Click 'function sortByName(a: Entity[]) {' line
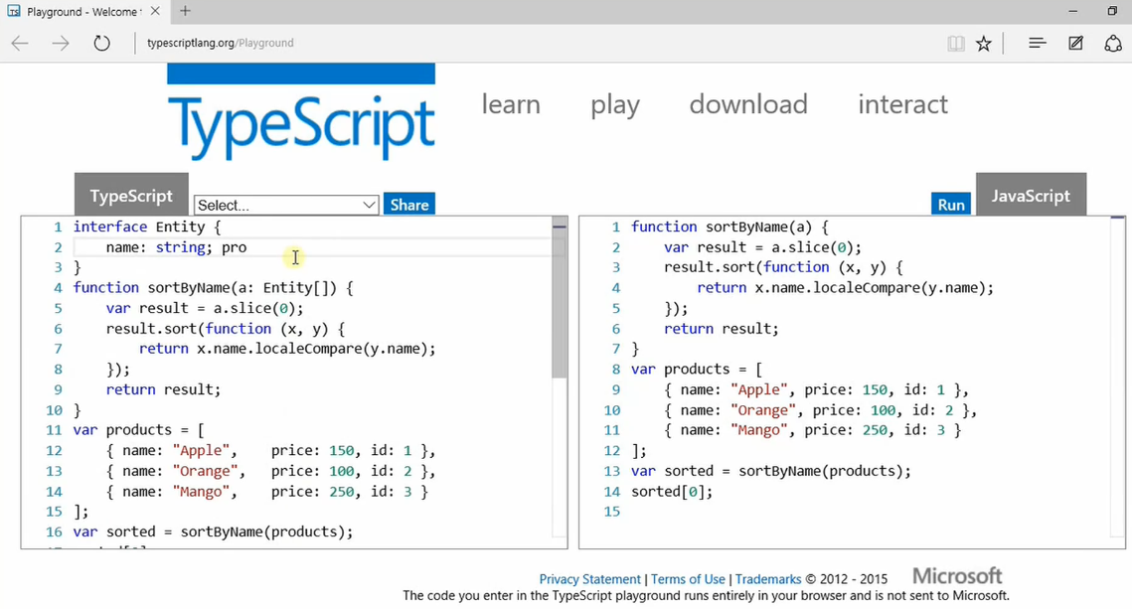The height and width of the screenshot is (609, 1132). [213, 288]
